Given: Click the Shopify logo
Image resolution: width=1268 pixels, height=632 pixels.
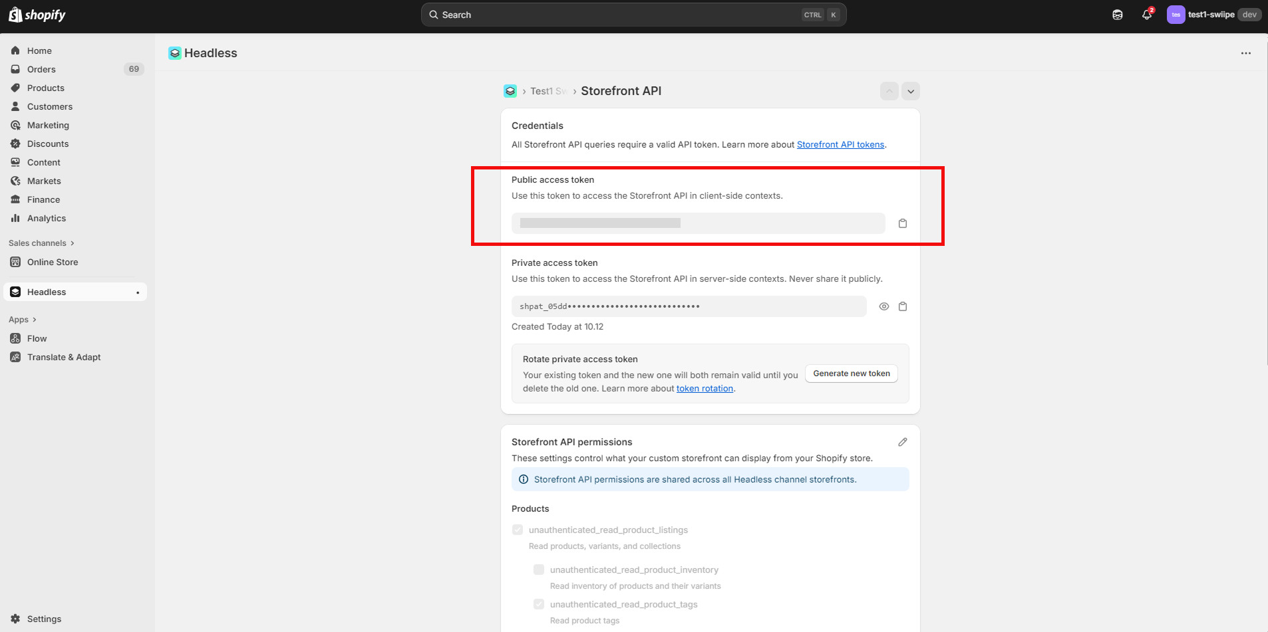Looking at the screenshot, I should pyautogui.click(x=37, y=15).
